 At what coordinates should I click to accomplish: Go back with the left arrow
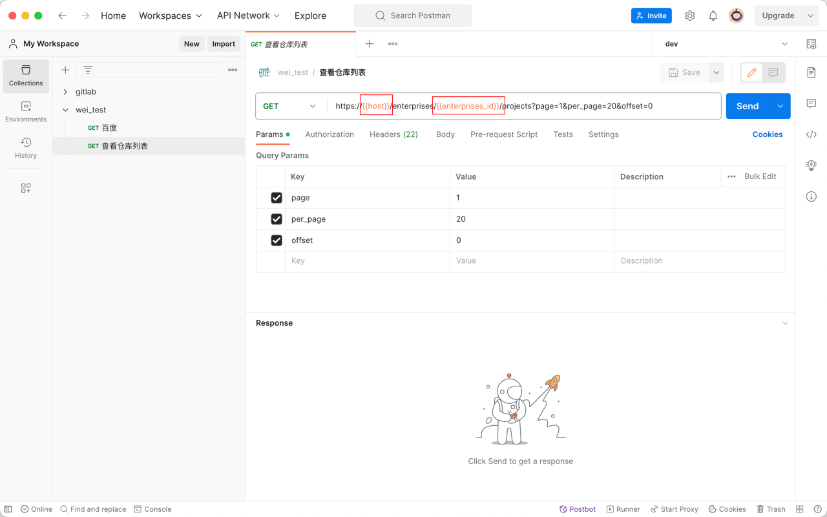[x=62, y=16]
